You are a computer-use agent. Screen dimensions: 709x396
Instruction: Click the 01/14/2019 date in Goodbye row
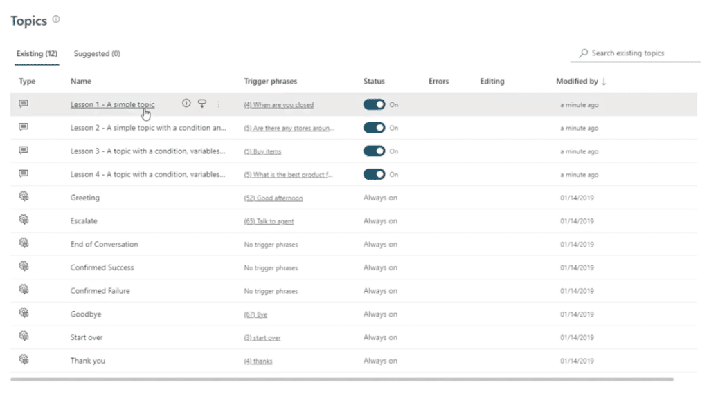(577, 314)
